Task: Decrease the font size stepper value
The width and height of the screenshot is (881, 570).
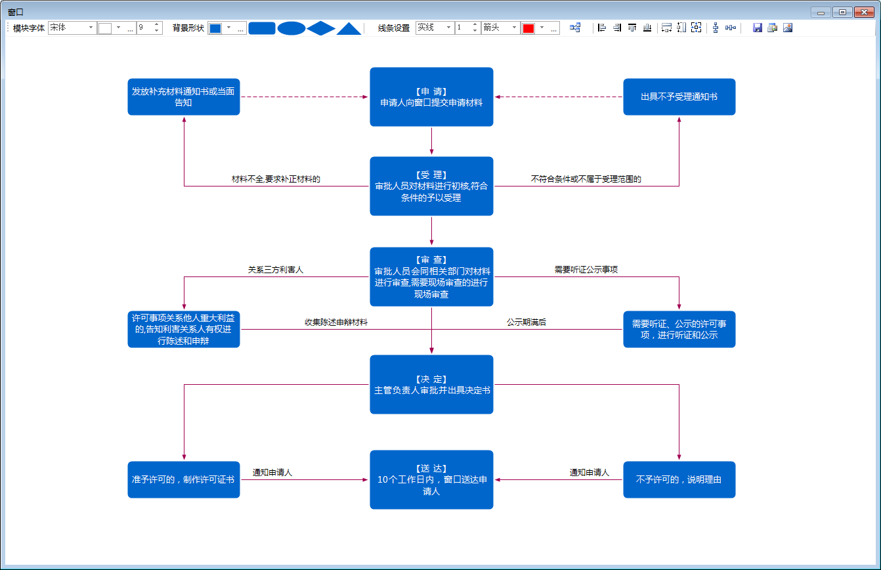Action: click(156, 31)
